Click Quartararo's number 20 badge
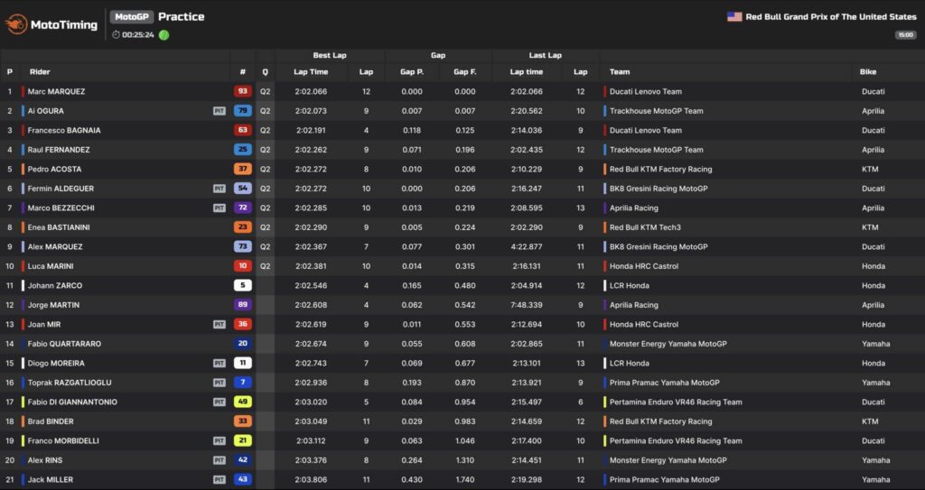 (242, 344)
